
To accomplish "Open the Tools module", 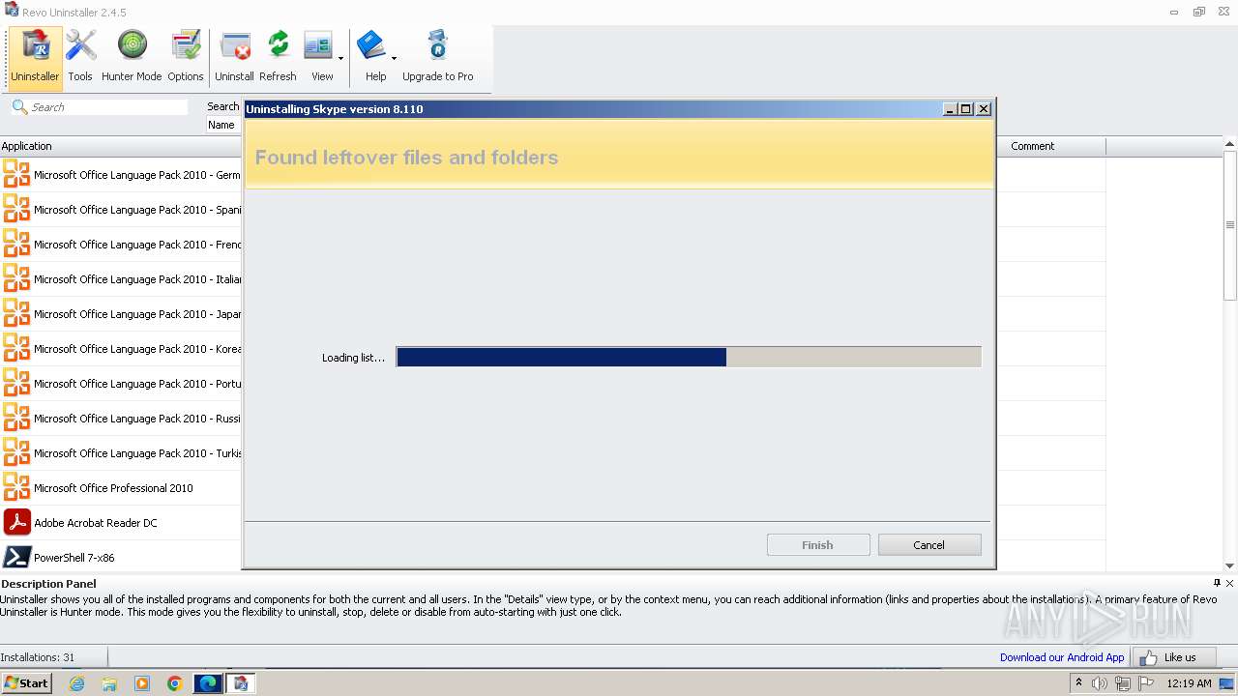I will [80, 57].
